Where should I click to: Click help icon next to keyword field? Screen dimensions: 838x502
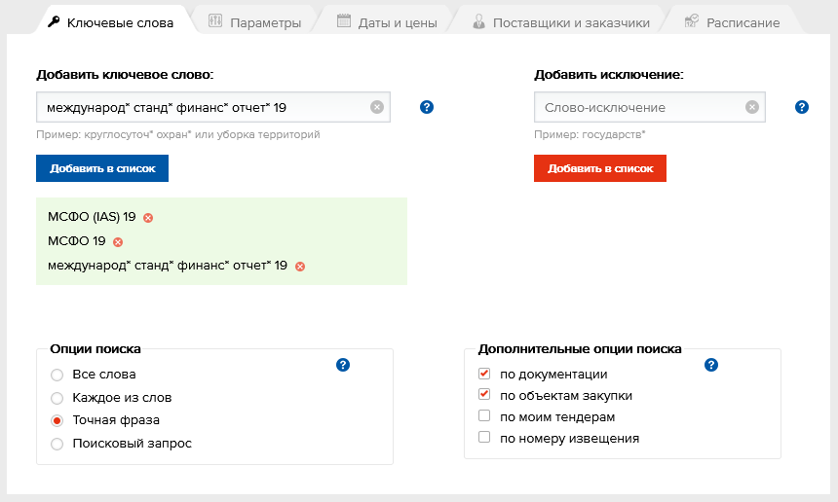tap(427, 107)
